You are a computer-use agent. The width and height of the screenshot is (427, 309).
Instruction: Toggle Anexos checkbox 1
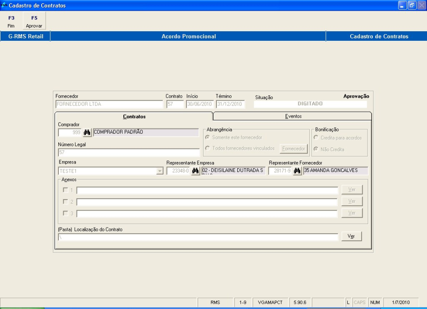click(x=65, y=190)
